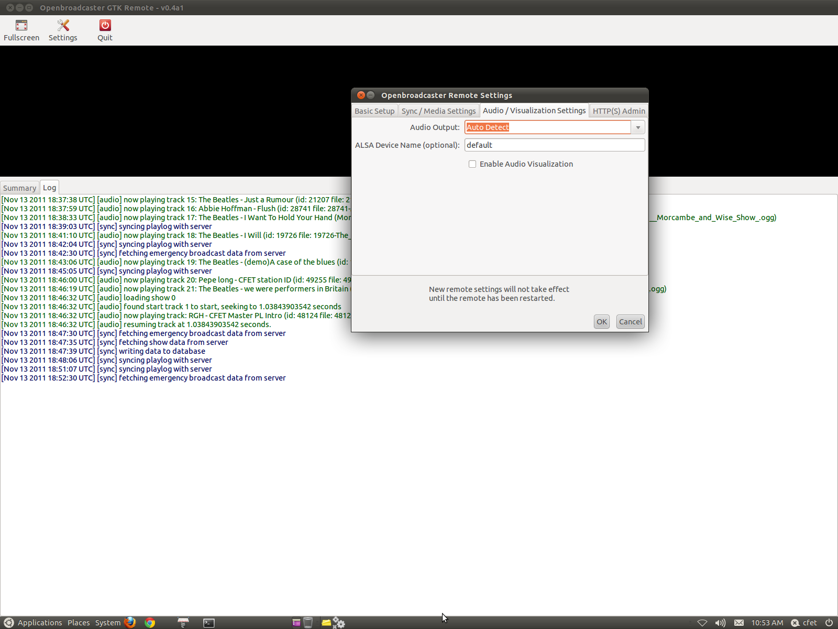
Task: Click the session power icon in panel
Action: coord(829,623)
